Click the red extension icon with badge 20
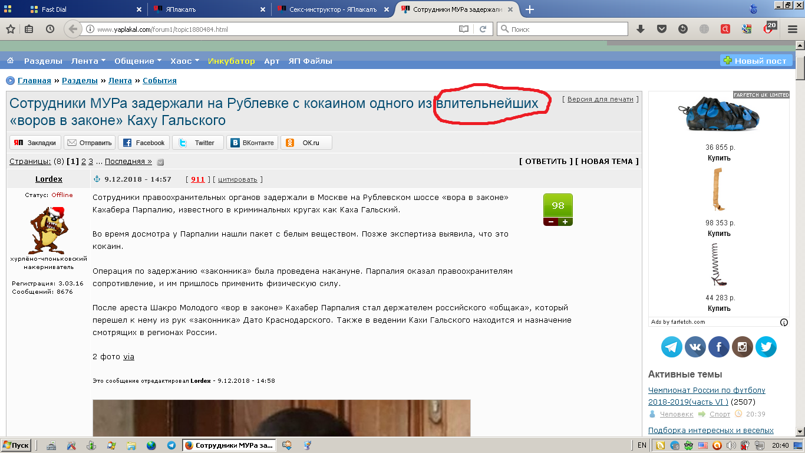 [x=768, y=28]
